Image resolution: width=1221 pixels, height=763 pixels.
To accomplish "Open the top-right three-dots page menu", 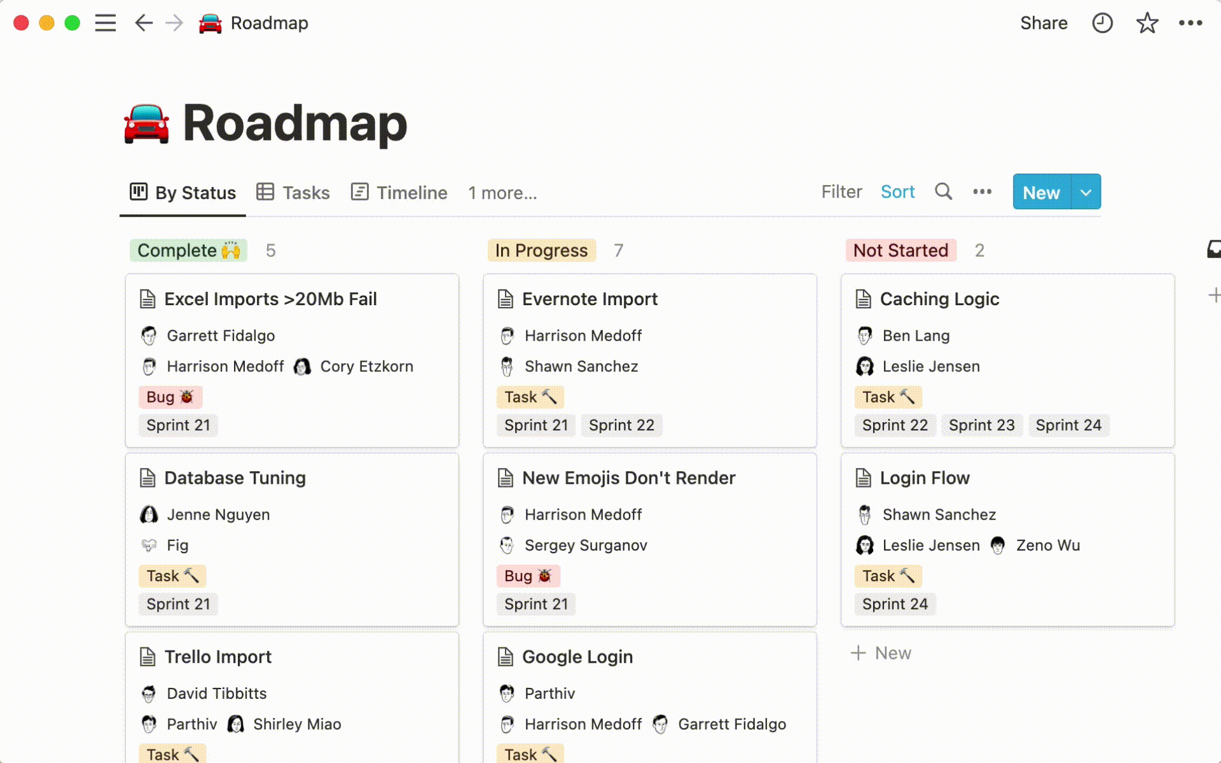I will tap(1190, 24).
